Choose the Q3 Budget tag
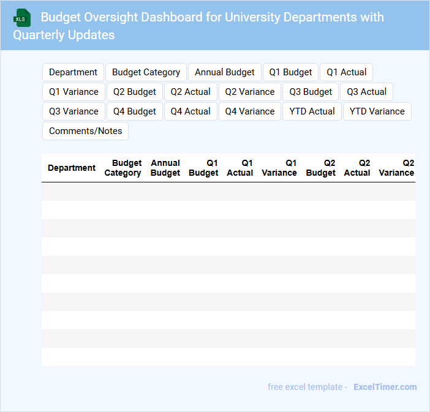This screenshot has height=412, width=430. tap(311, 92)
